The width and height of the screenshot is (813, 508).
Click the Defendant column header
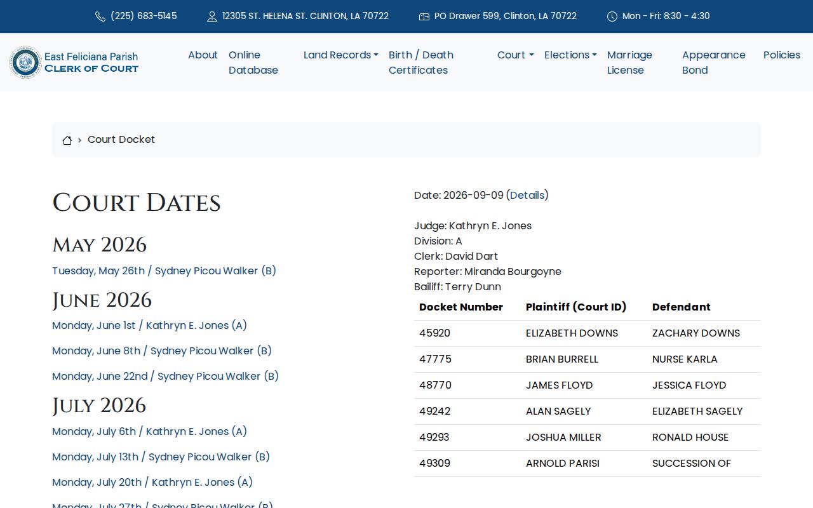click(681, 307)
